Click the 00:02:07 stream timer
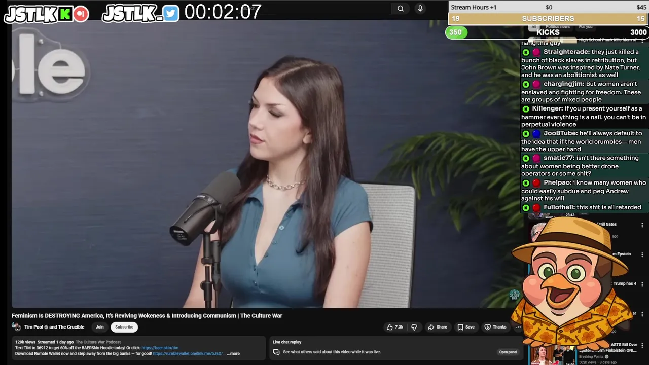The height and width of the screenshot is (365, 649). (x=223, y=12)
